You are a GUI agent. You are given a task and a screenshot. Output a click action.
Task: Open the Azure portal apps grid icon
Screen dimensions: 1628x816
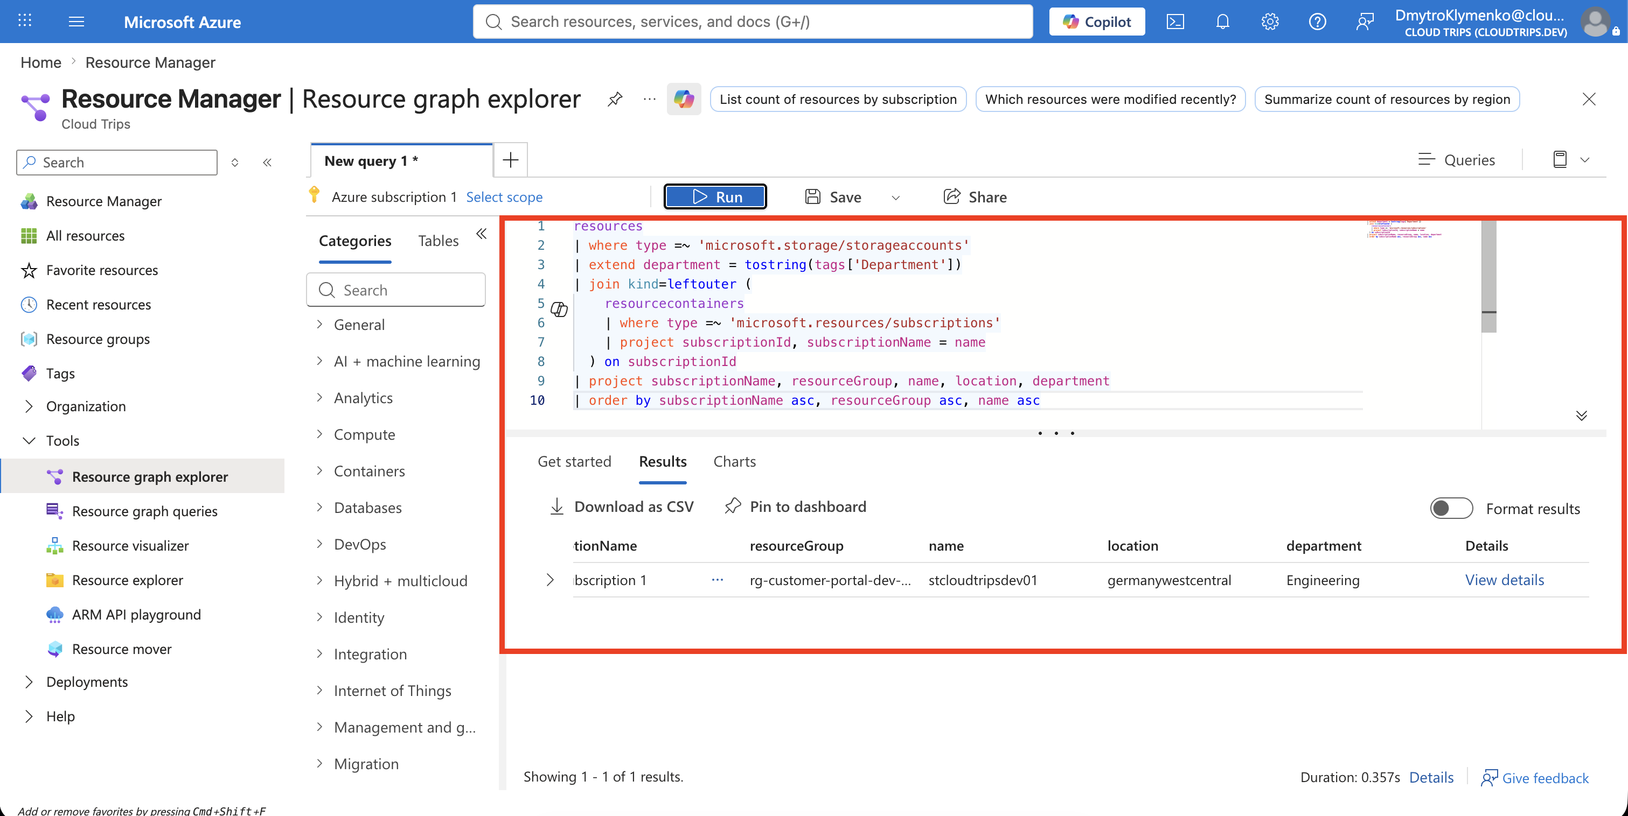click(25, 21)
